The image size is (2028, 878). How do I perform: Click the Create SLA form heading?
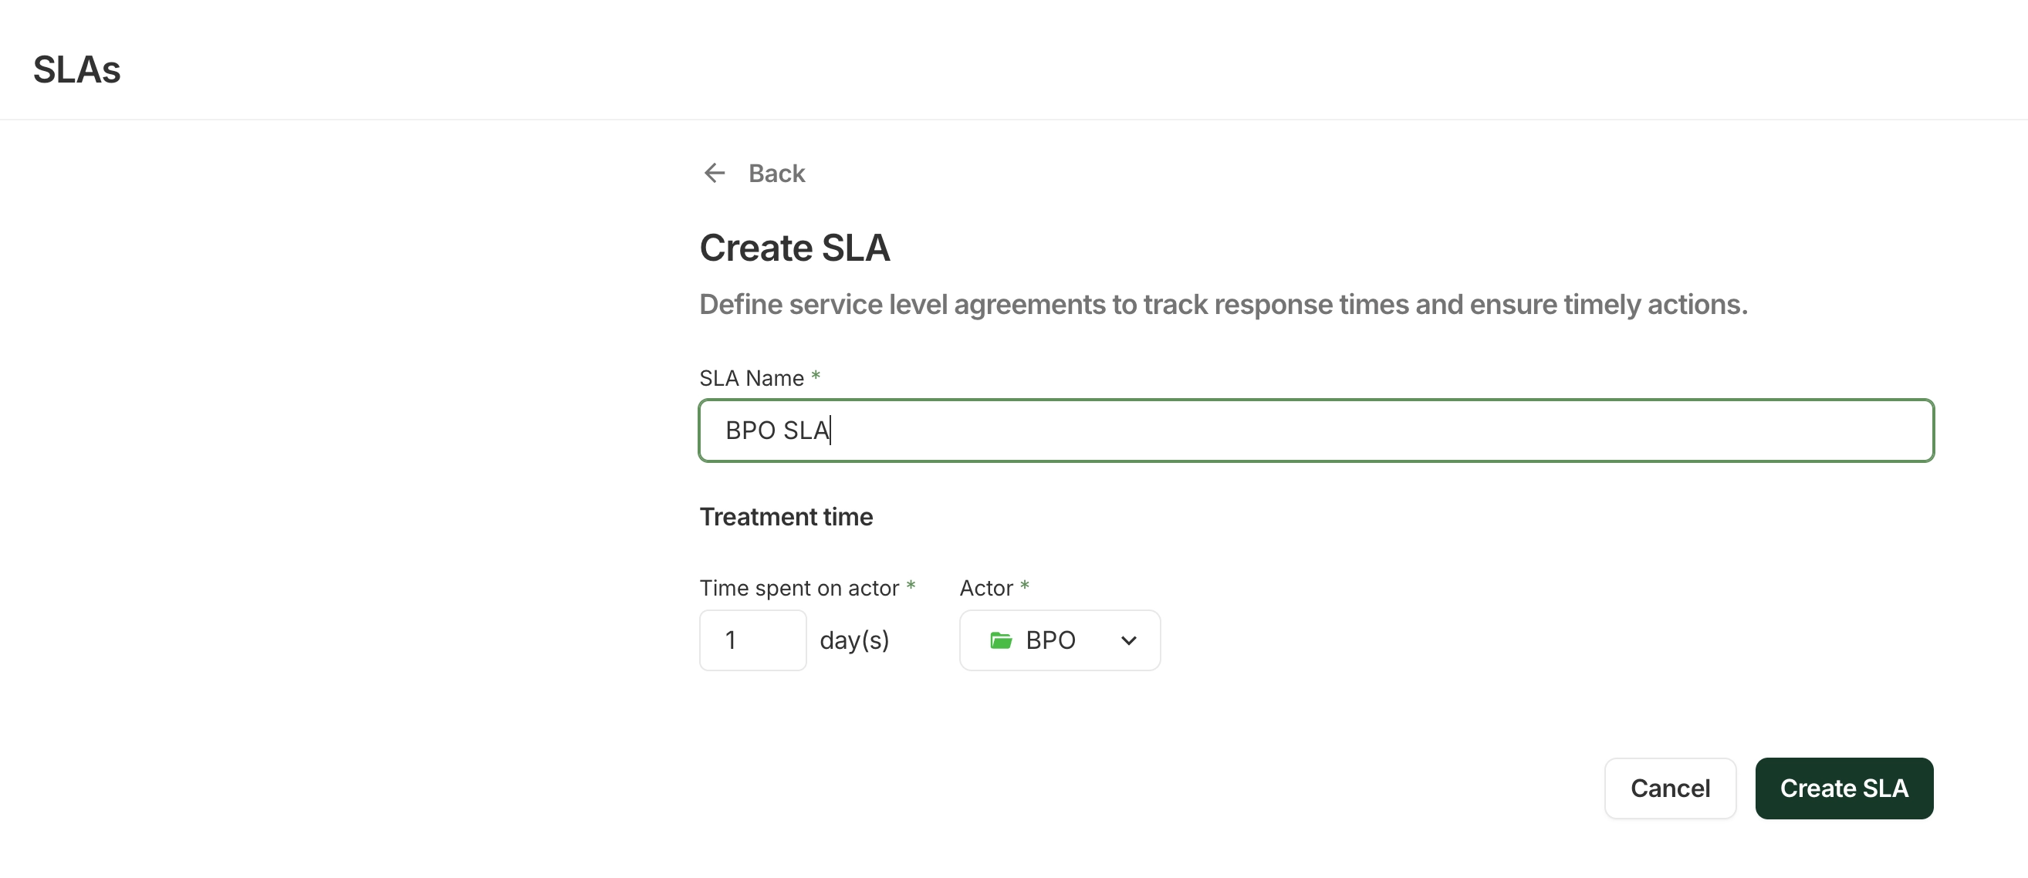[x=794, y=248]
